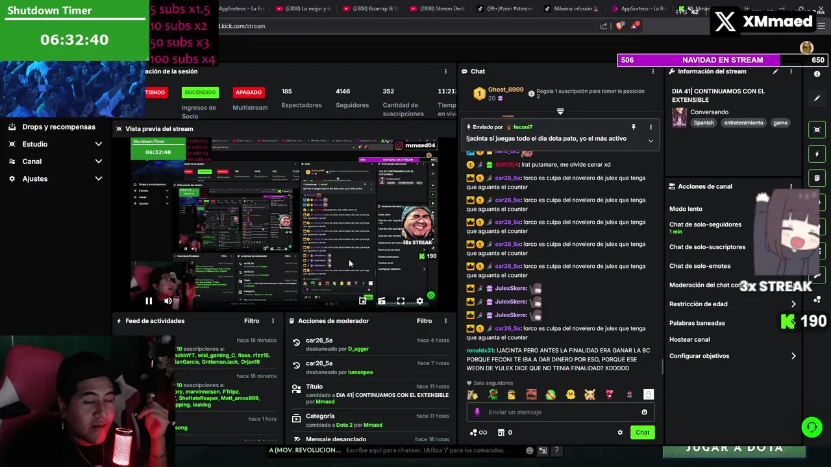Viewport: 831px width, 467px height.
Task: Open the emoji picker in message box
Action: click(644, 412)
